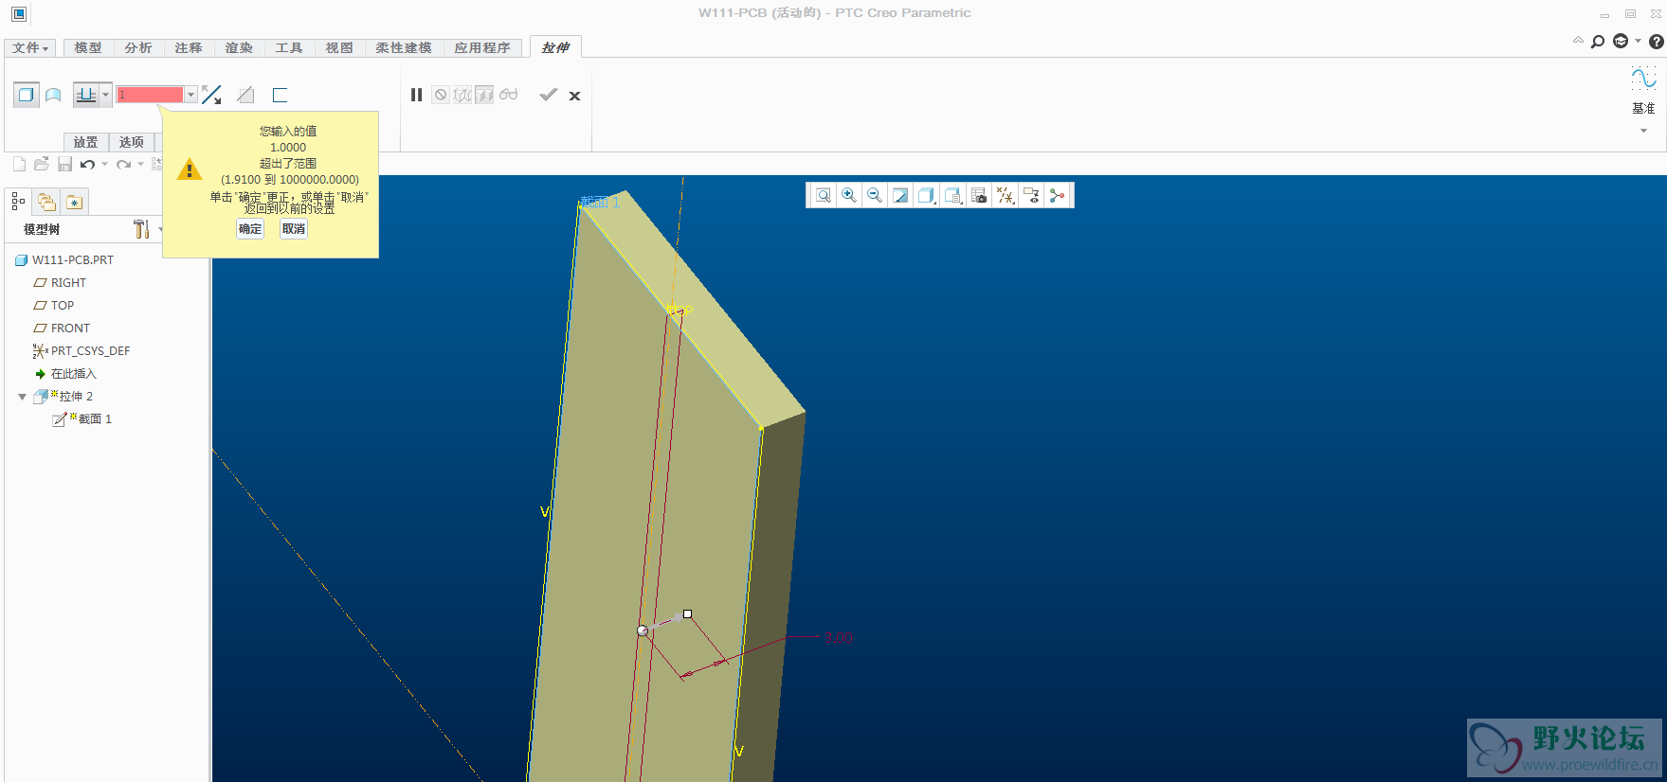Switch to the 渲染 ribbon tab
The height and width of the screenshot is (782, 1667).
[x=239, y=48]
